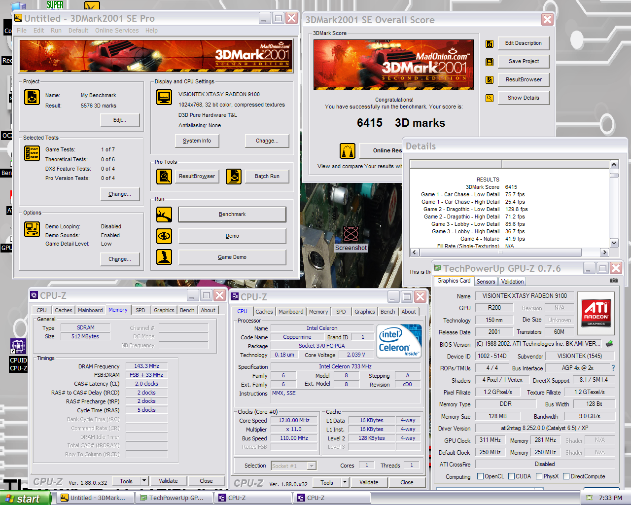
Task: Click the GPU name field in GPU-Z
Action: pyautogui.click(x=494, y=308)
